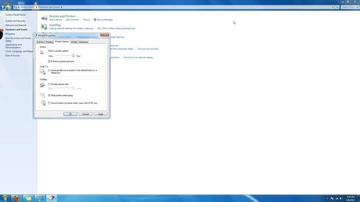360x202 pixels.
Task: Click the pointer speed slider thumb
Action: click(x=73, y=56)
